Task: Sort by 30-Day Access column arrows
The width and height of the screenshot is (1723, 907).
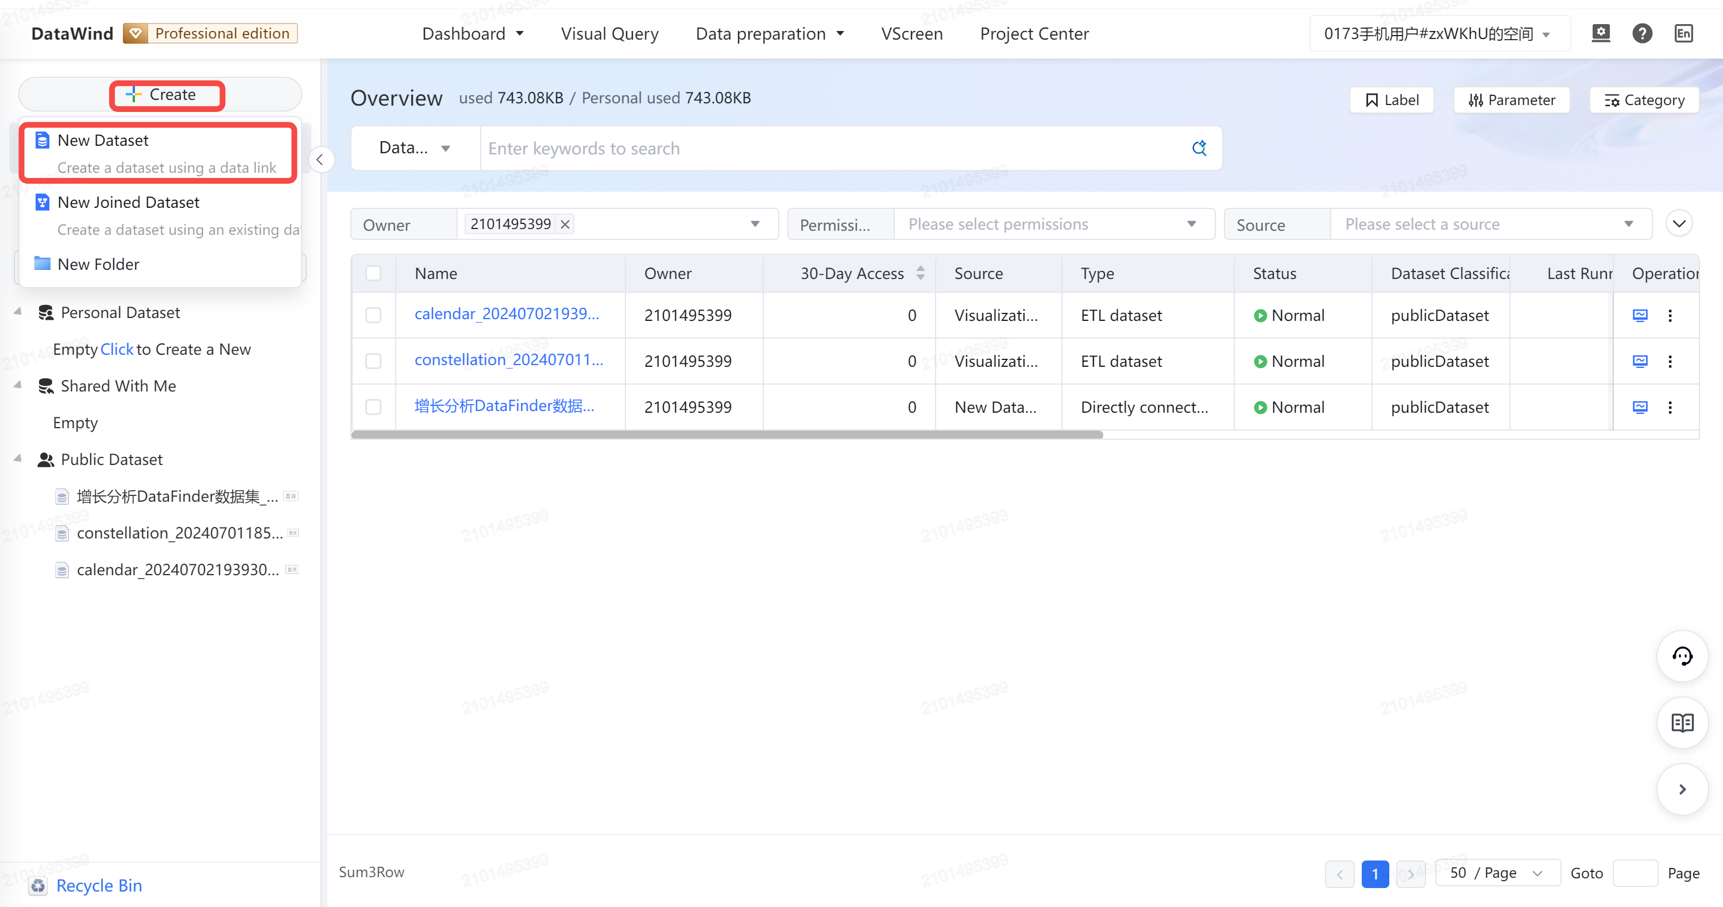Action: coord(920,273)
